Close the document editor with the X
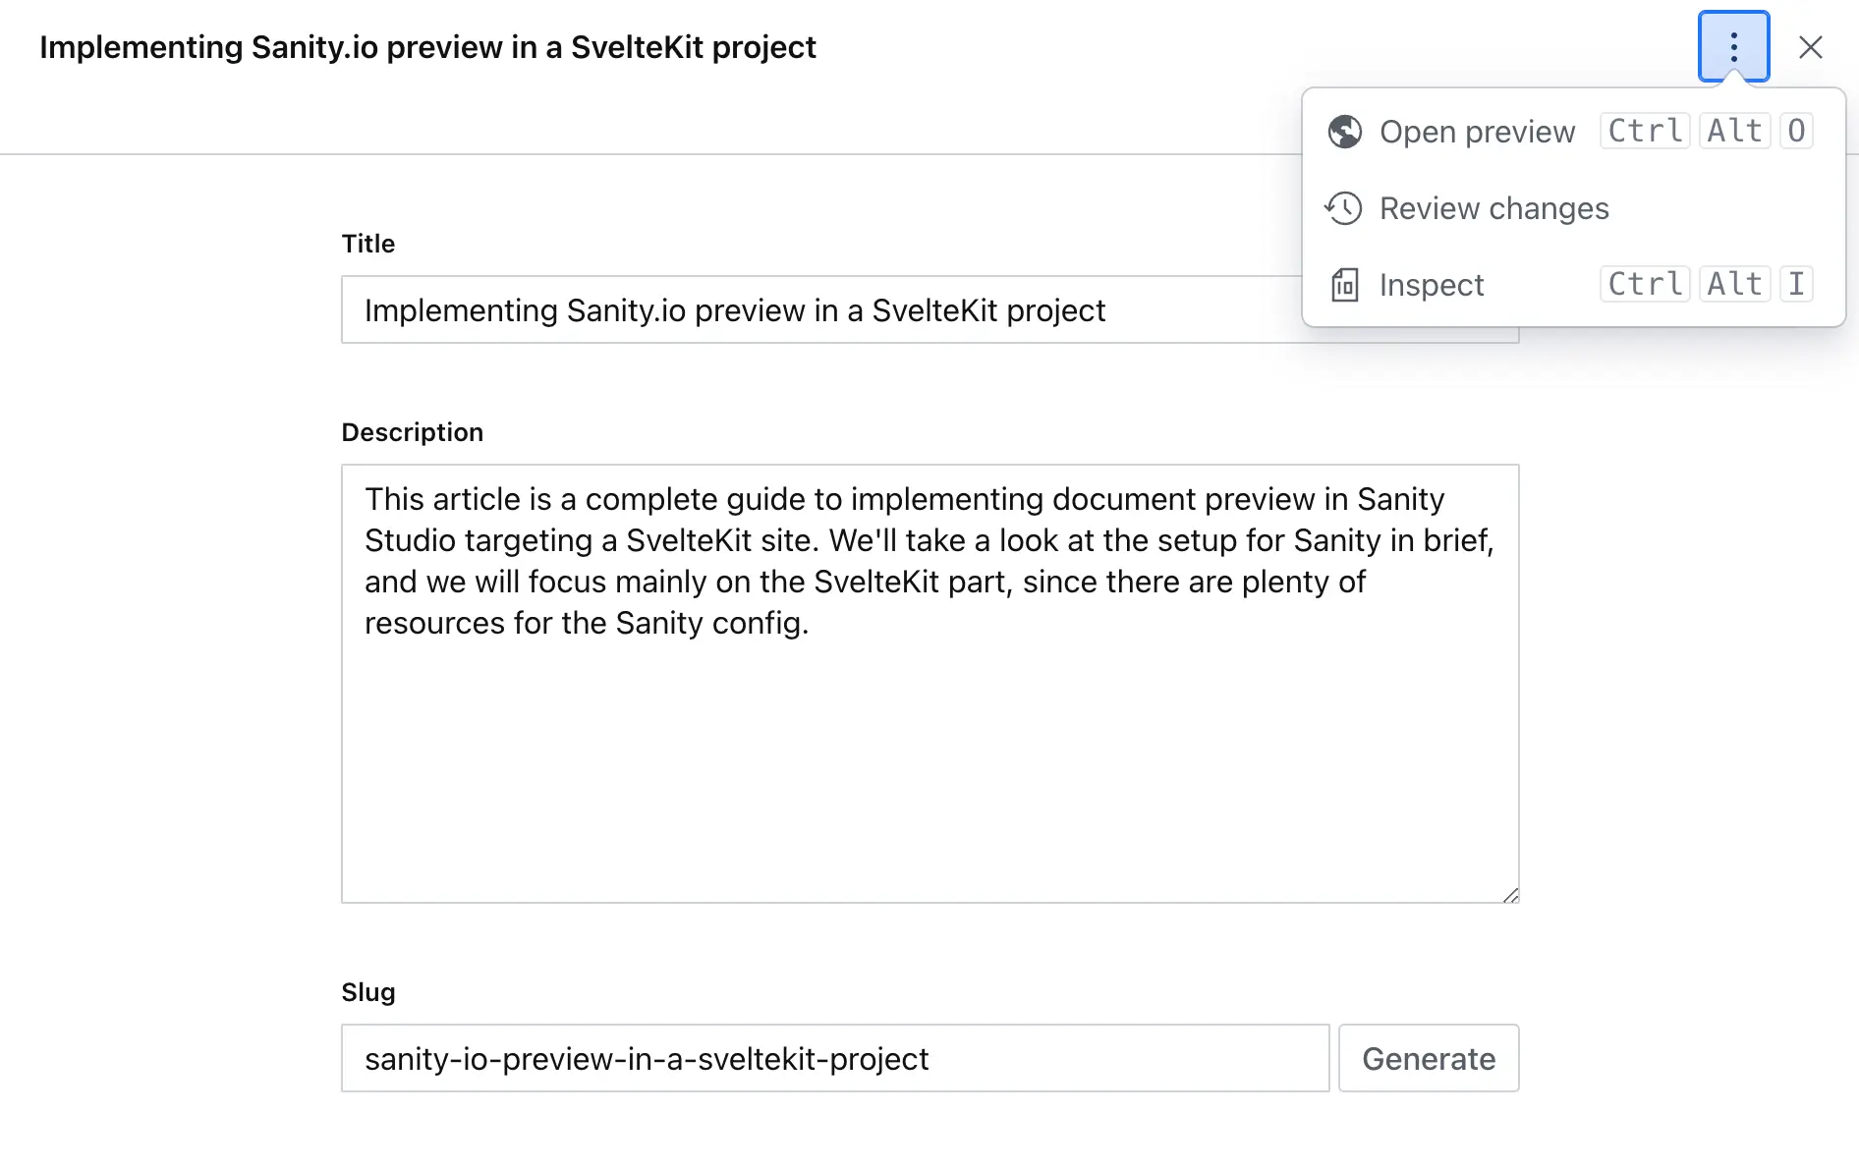Image resolution: width=1859 pixels, height=1169 pixels. (1811, 46)
